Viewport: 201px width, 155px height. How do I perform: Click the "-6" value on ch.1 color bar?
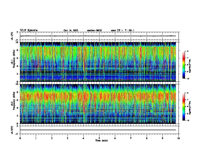pos(187,51)
